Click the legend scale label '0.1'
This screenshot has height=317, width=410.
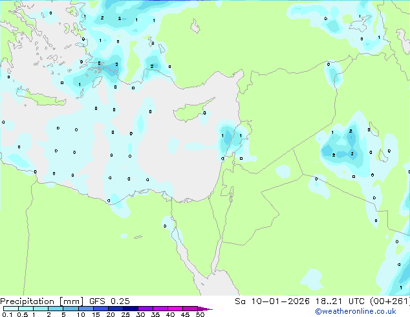click(7, 314)
